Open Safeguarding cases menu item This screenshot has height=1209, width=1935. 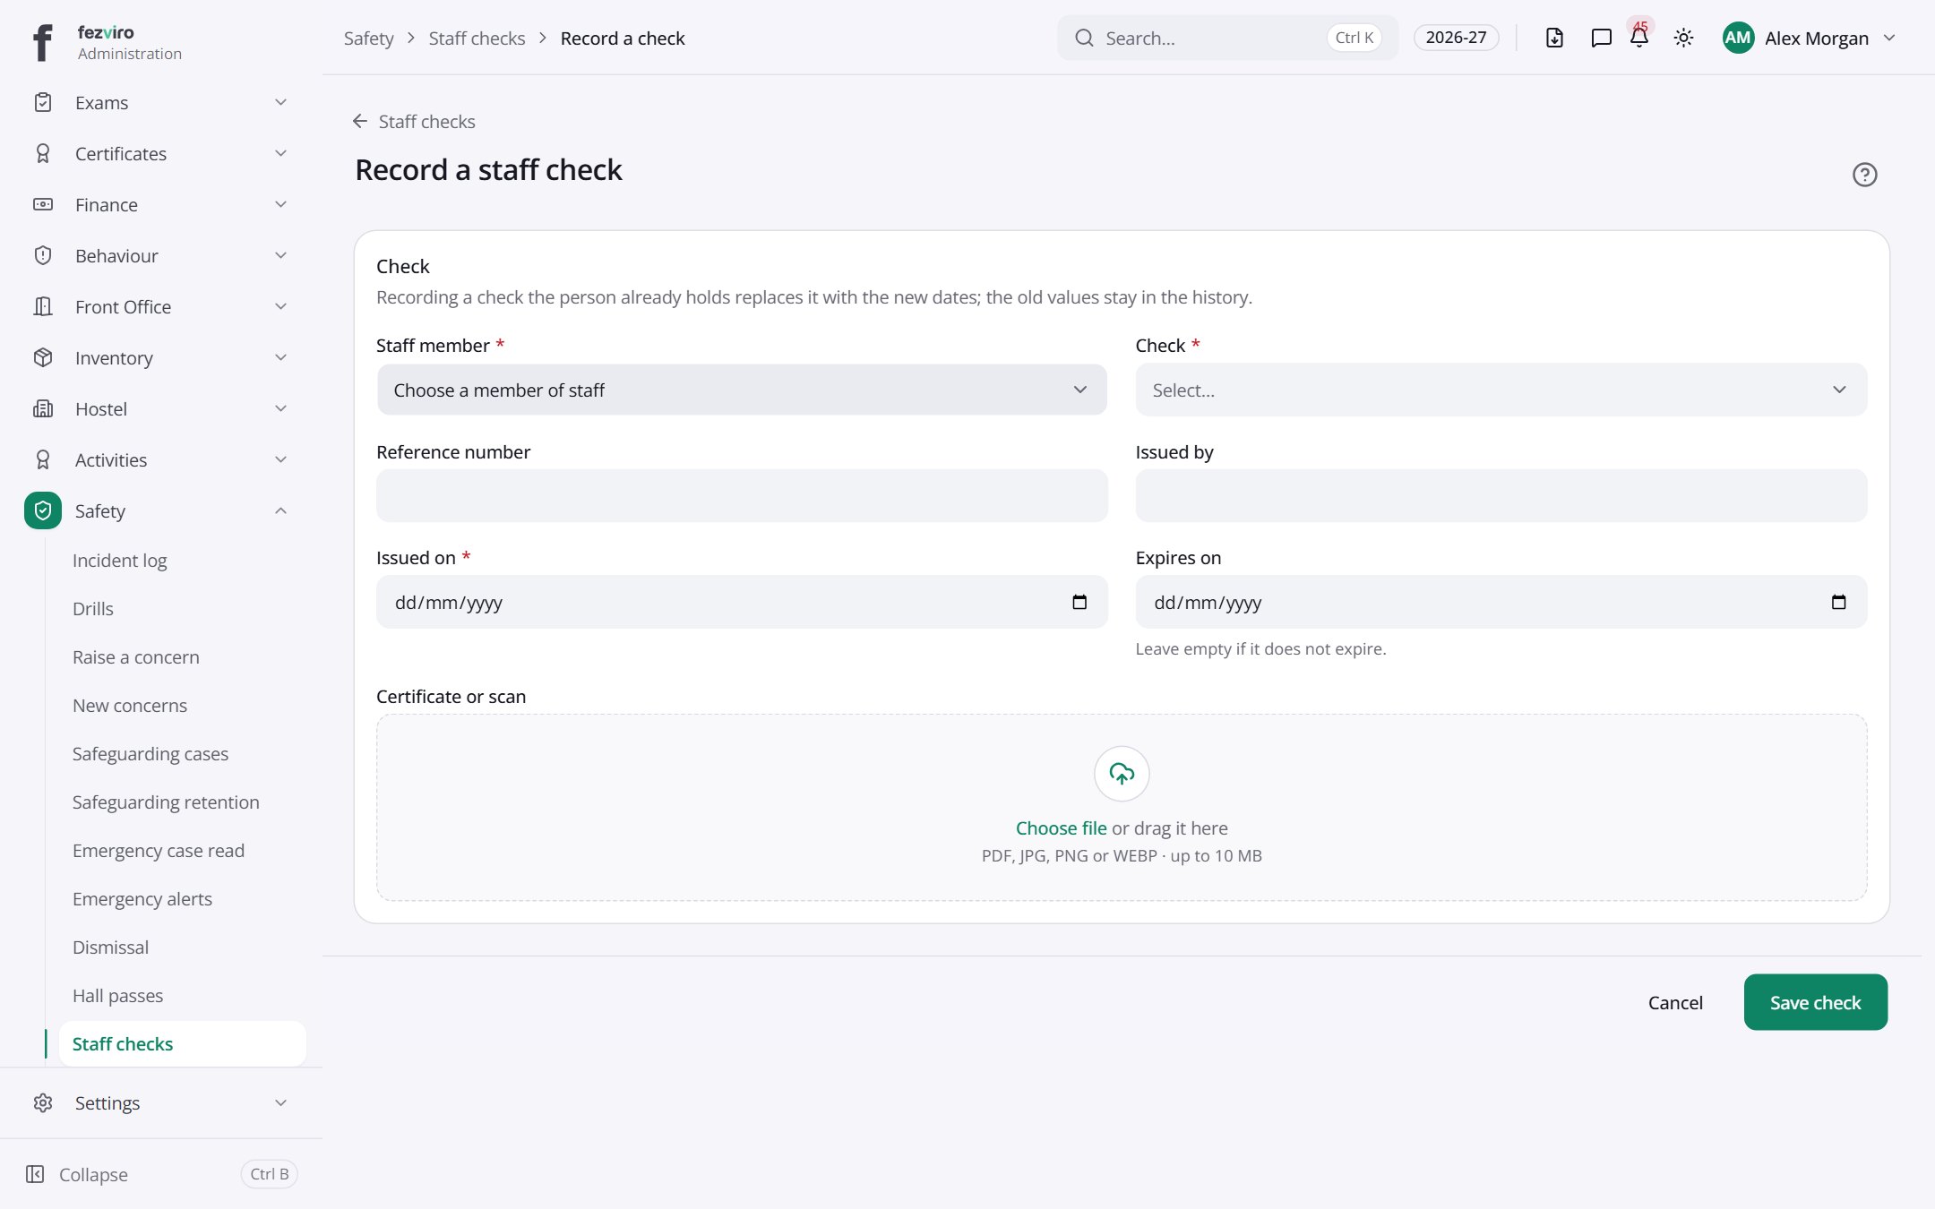pyautogui.click(x=150, y=753)
